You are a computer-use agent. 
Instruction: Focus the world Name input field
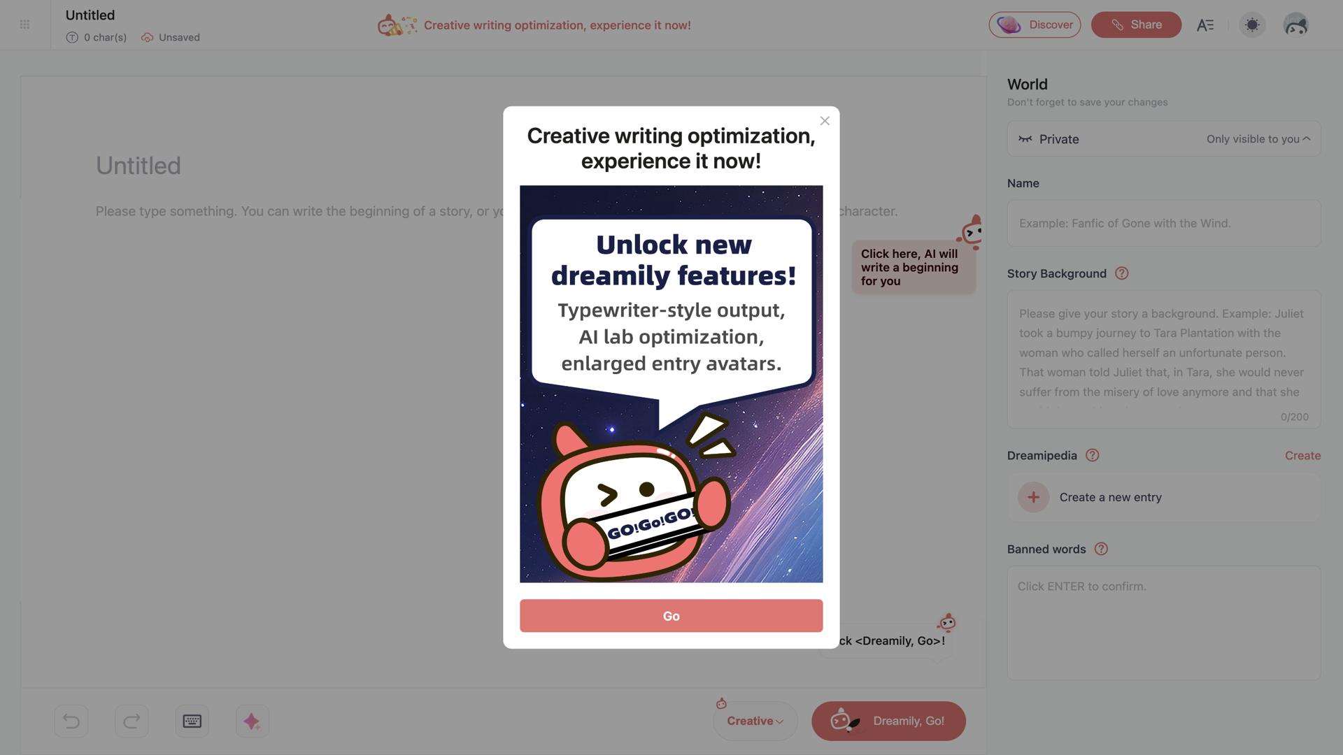click(x=1164, y=223)
